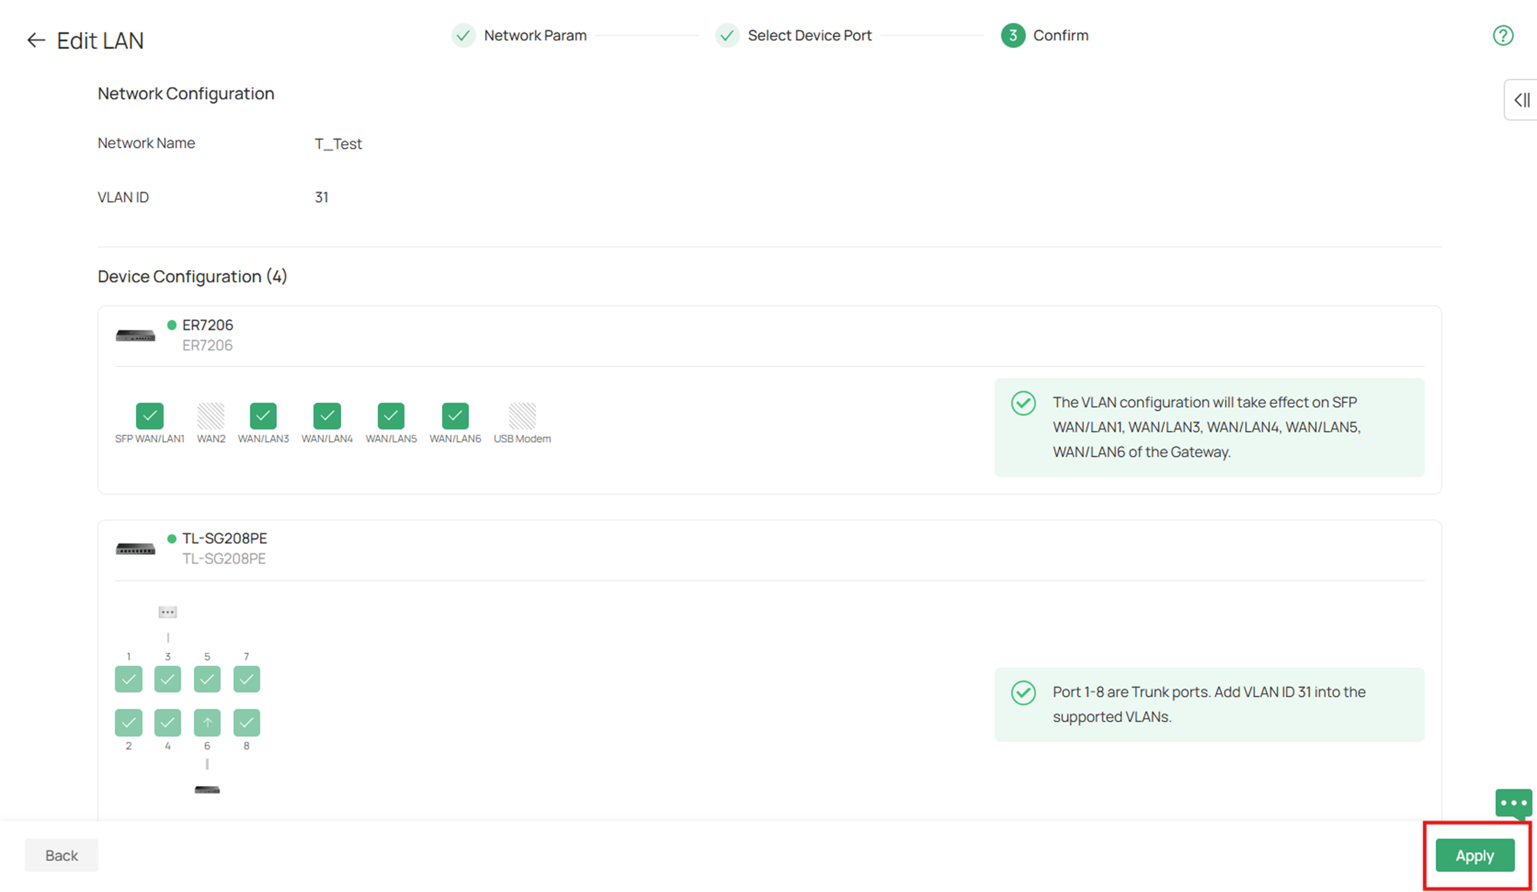Viewport: 1537px width, 892px height.
Task: Toggle switch port 1 checkbox
Action: 129,679
